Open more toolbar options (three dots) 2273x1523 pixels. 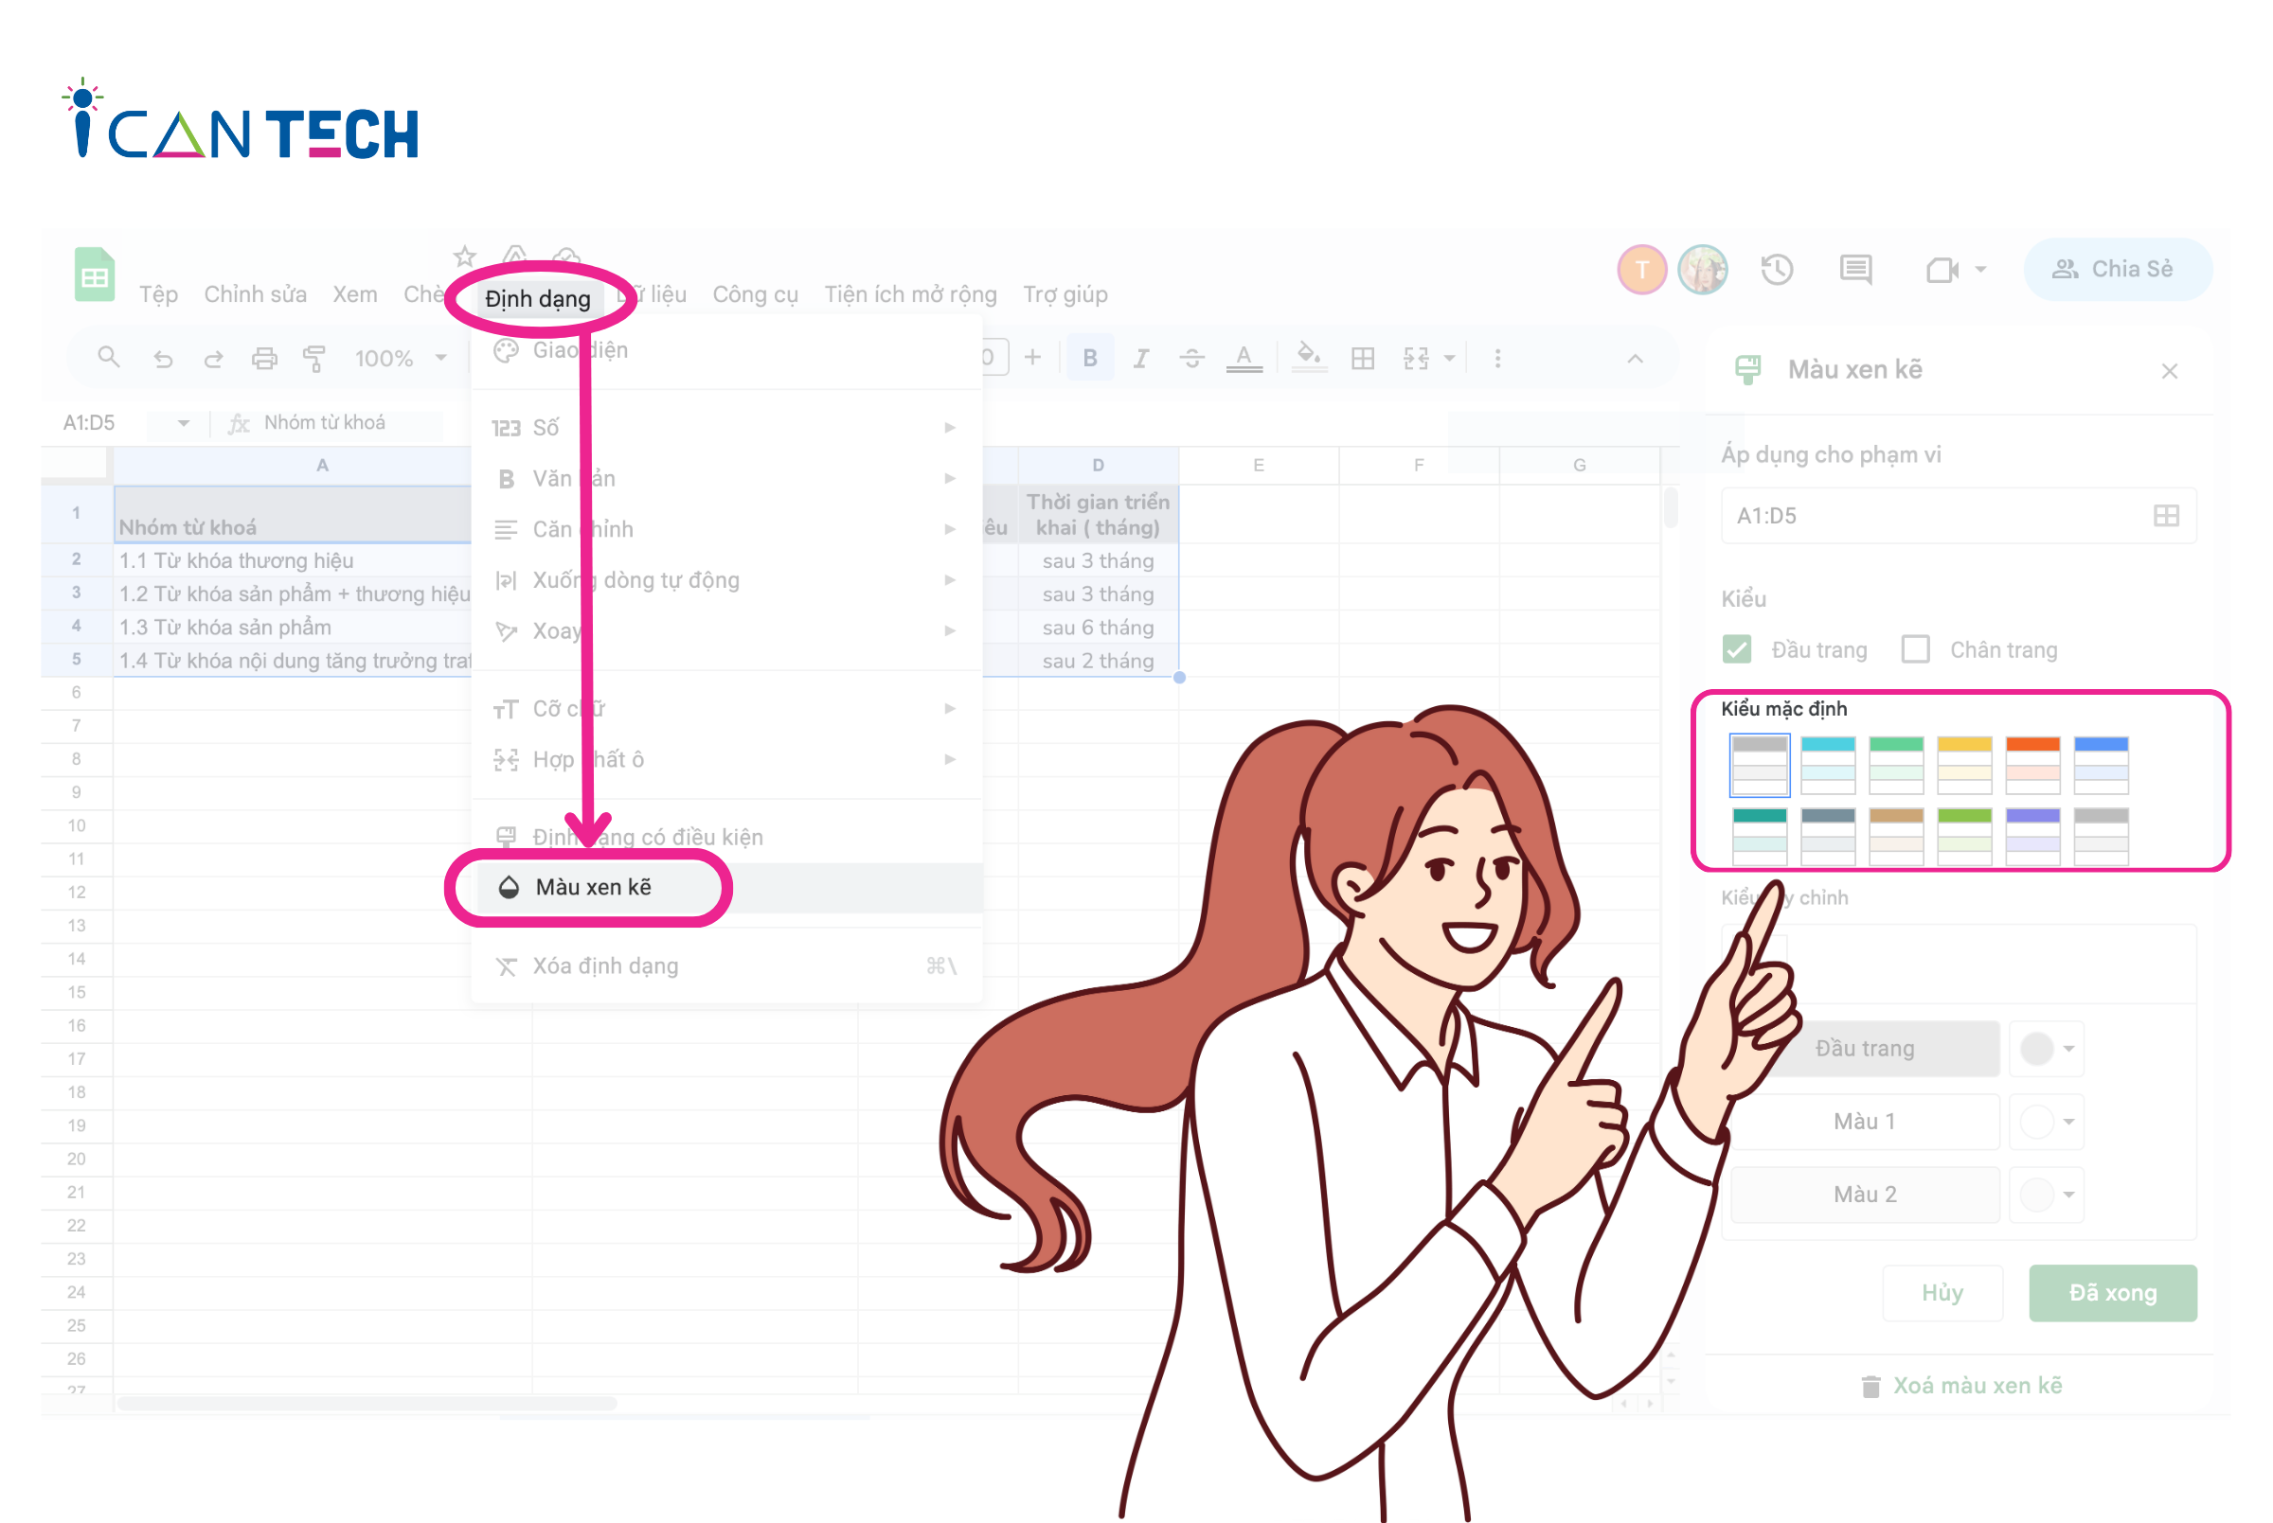click(1497, 359)
